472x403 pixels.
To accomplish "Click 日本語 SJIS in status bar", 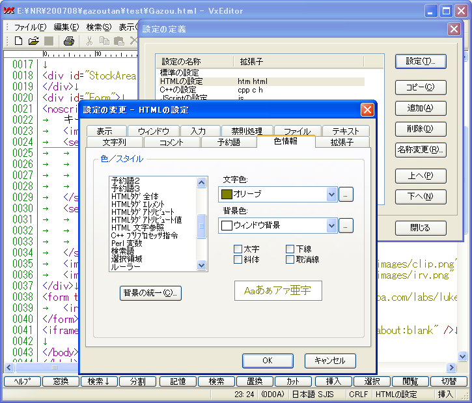I will click(x=313, y=395).
